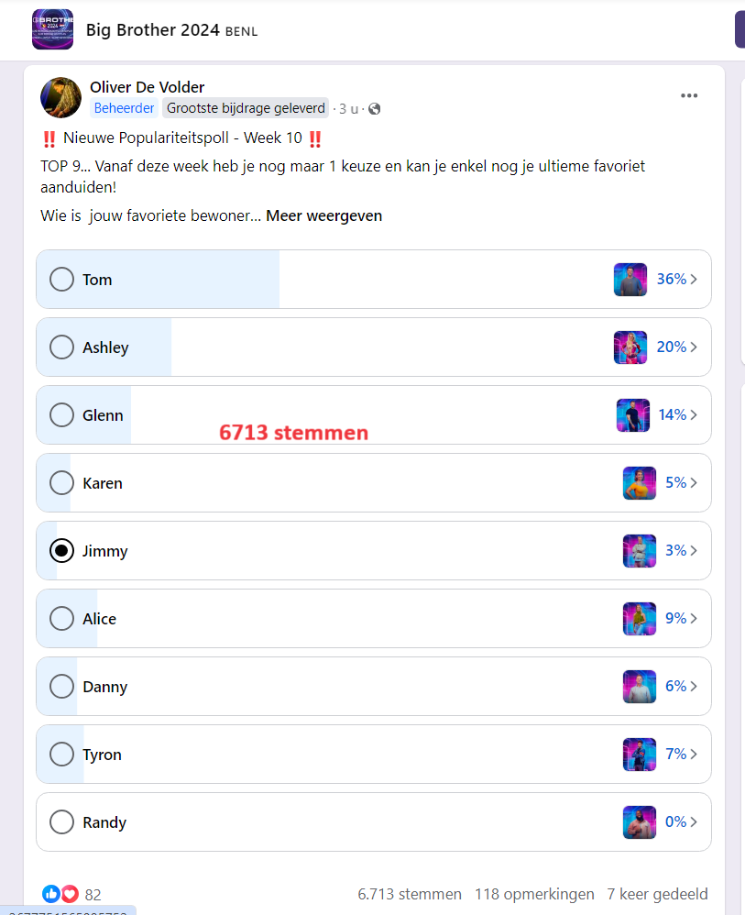Deselect the Jimmy radio button
This screenshot has width=745, height=915.
(x=61, y=550)
